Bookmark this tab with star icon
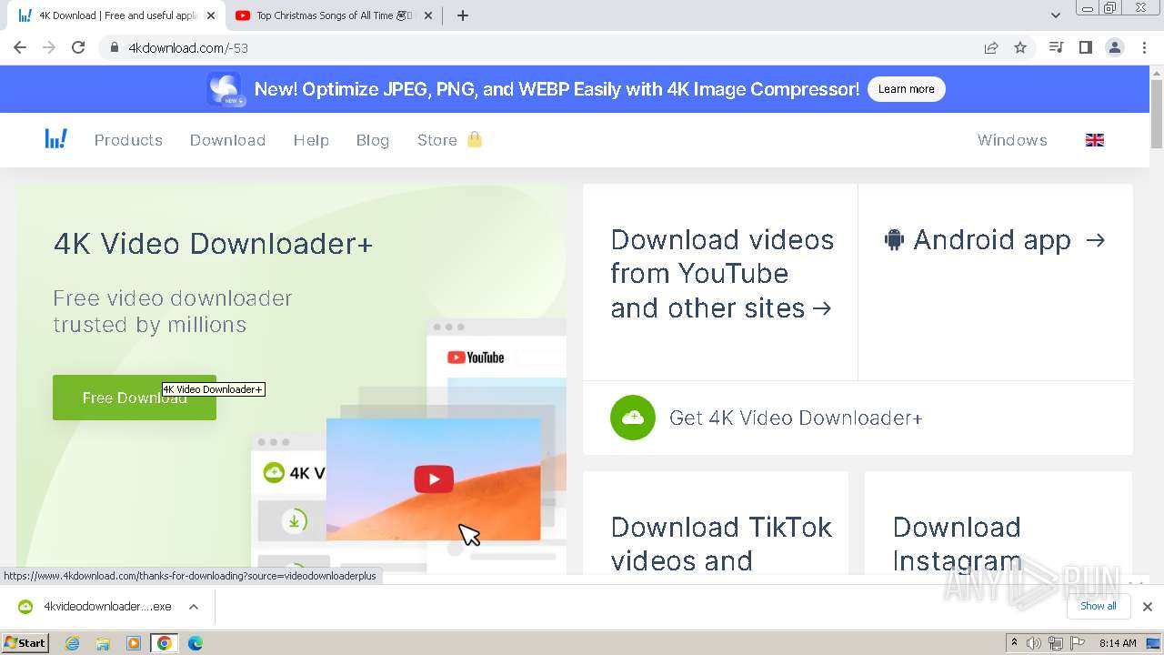This screenshot has width=1164, height=655. pos(1020,47)
